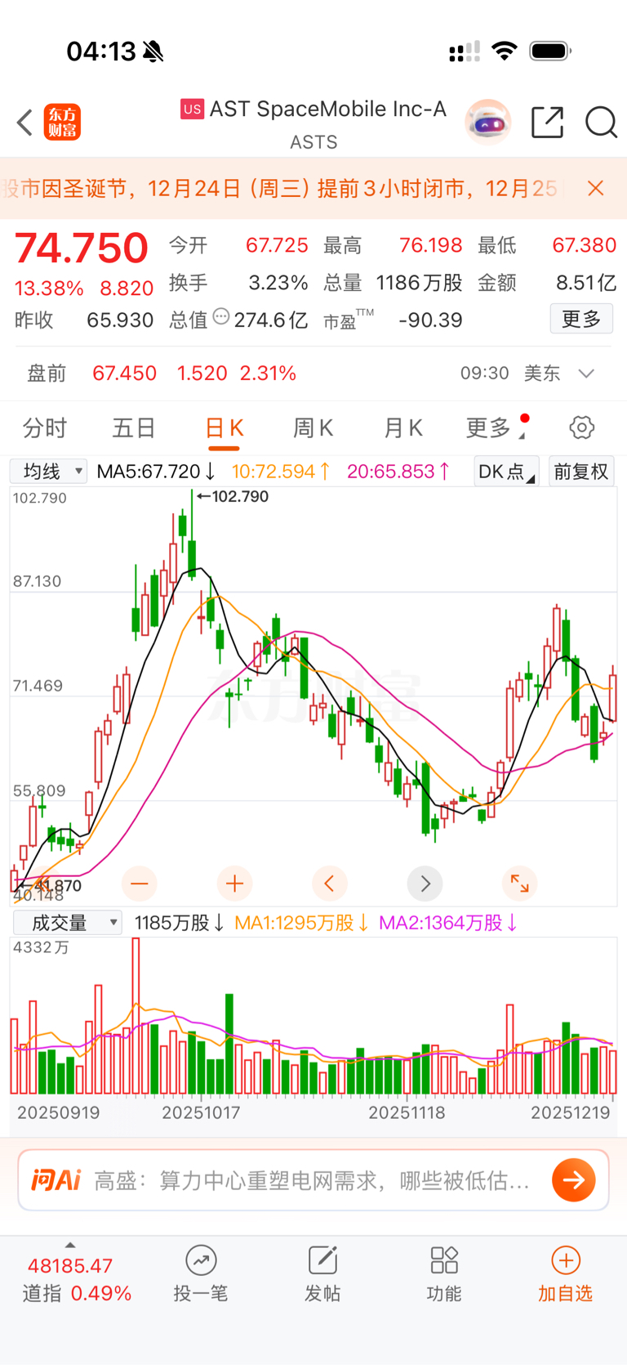Move chart right with grey arrow
This screenshot has width=627, height=1365.
(x=425, y=884)
